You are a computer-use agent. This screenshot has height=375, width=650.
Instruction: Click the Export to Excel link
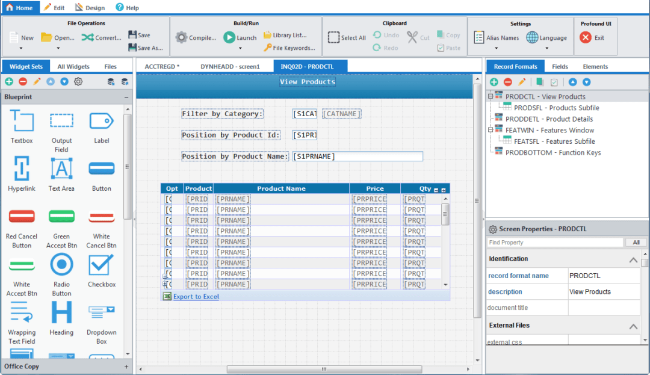(x=196, y=297)
